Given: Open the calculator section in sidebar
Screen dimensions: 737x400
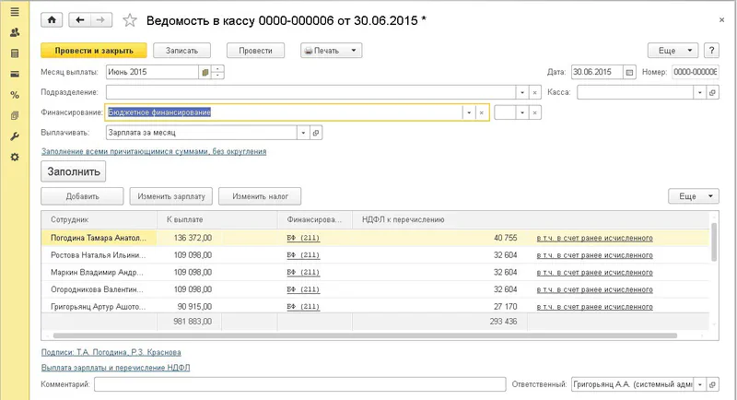Looking at the screenshot, I should 14,53.
